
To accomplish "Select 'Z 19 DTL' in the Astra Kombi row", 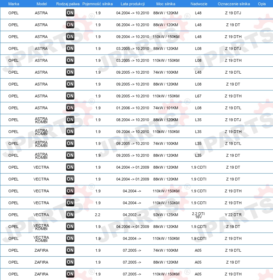I will point(233,143).
